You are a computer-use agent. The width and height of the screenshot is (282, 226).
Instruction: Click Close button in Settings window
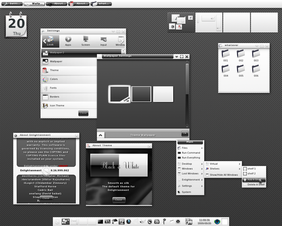pyautogui.click(x=83, y=113)
